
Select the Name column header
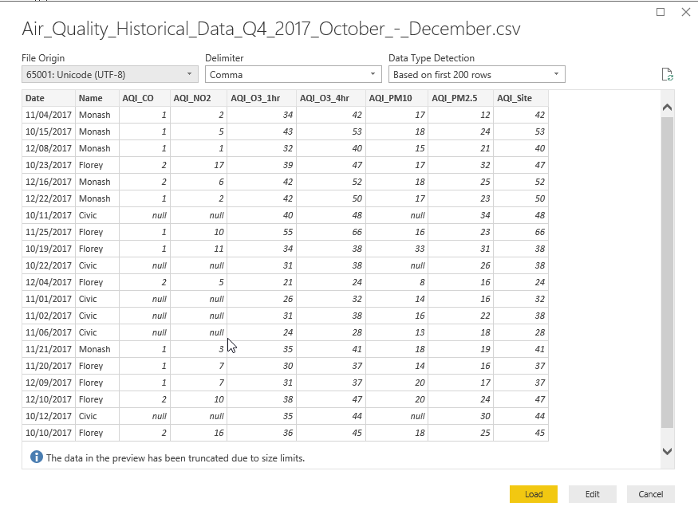97,98
